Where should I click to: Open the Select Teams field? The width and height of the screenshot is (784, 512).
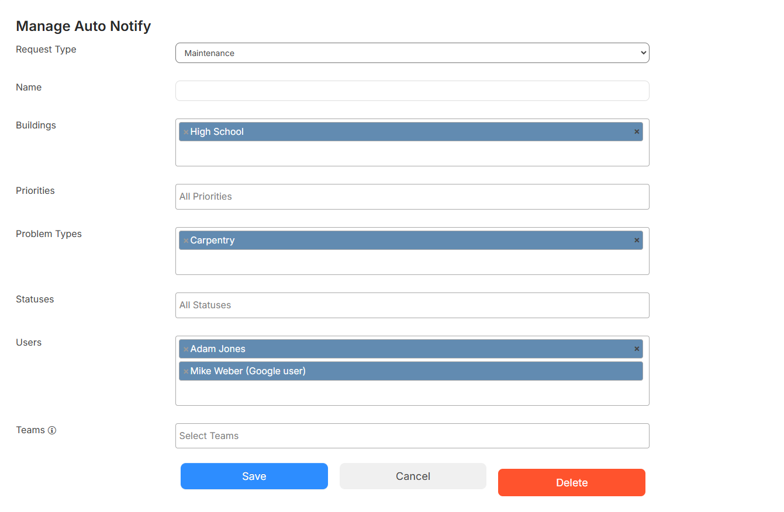click(x=412, y=436)
